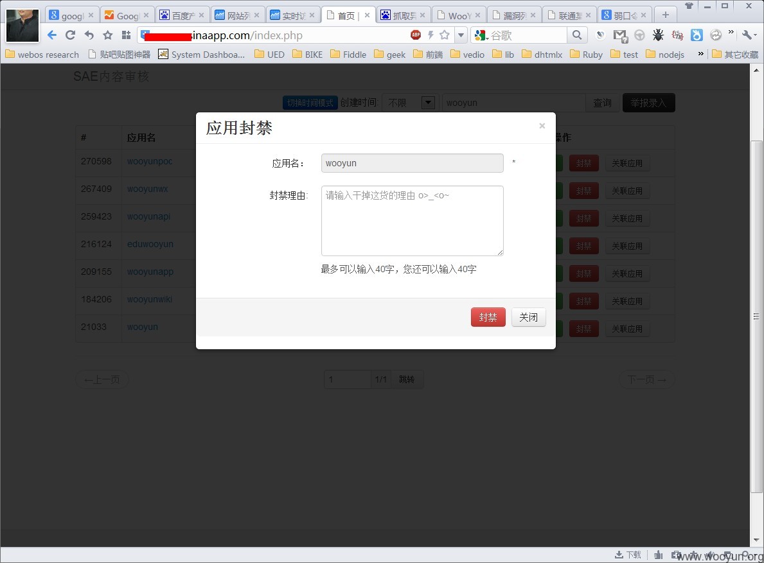The height and width of the screenshot is (563, 764).
Task: Click the undo arrow toolbar icon
Action: tap(89, 35)
